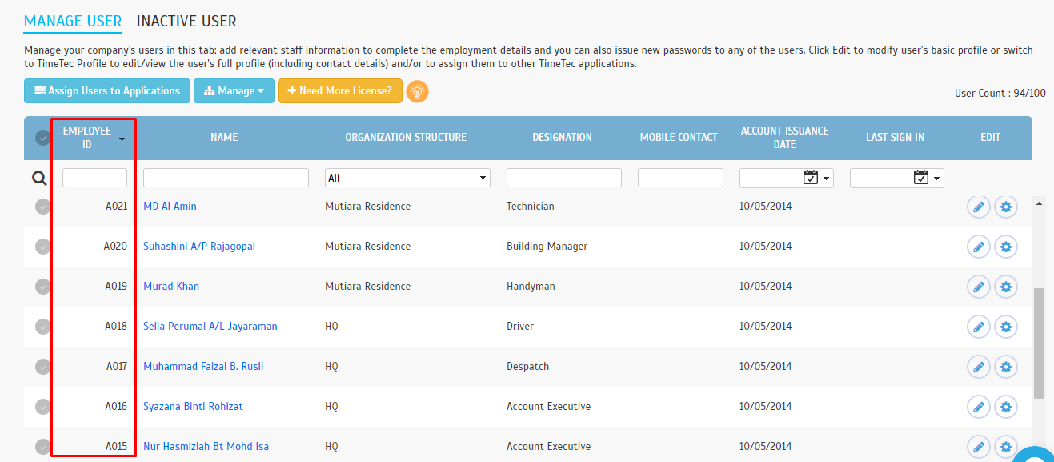
Task: Focus the Designation filter input field
Action: tap(564, 178)
